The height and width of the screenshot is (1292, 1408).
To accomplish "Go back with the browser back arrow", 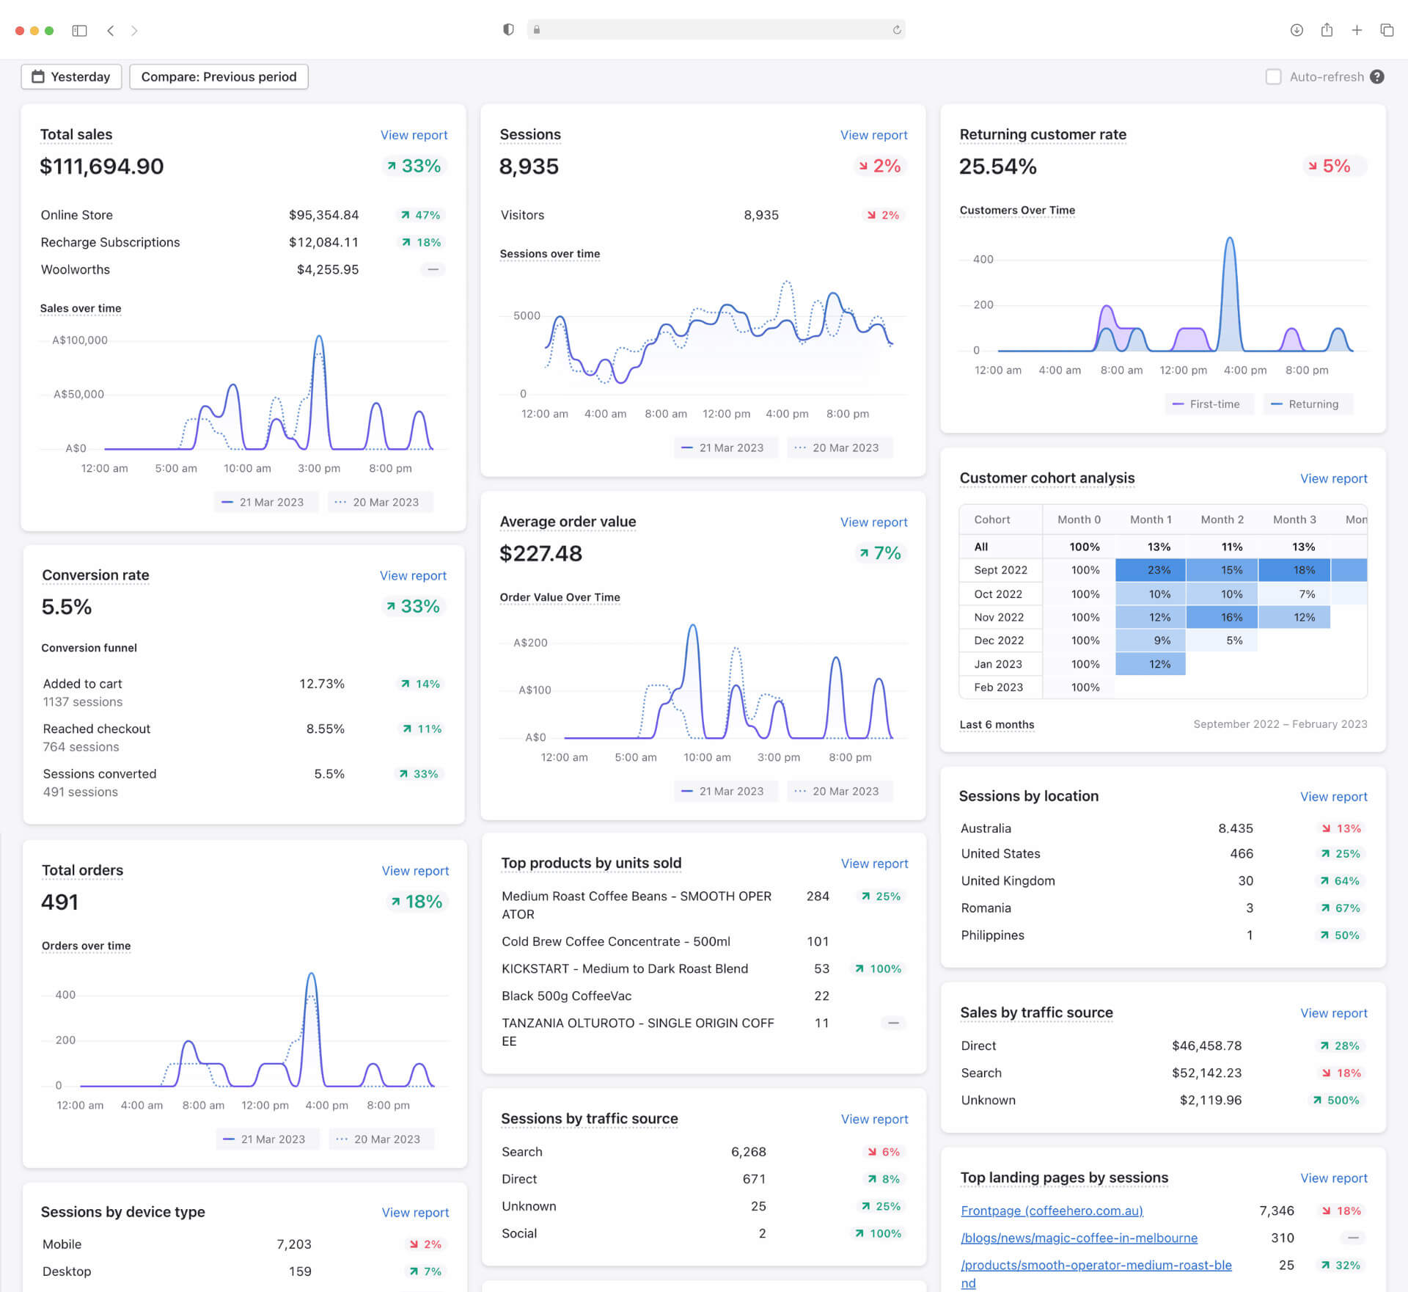I will [111, 30].
